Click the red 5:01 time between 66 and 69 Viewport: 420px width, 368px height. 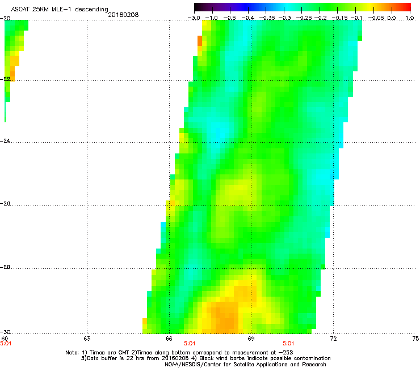[x=190, y=344]
